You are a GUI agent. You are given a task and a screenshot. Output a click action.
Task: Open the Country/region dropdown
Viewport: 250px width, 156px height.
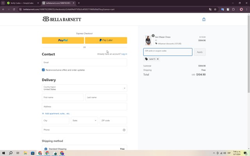click(x=84, y=88)
